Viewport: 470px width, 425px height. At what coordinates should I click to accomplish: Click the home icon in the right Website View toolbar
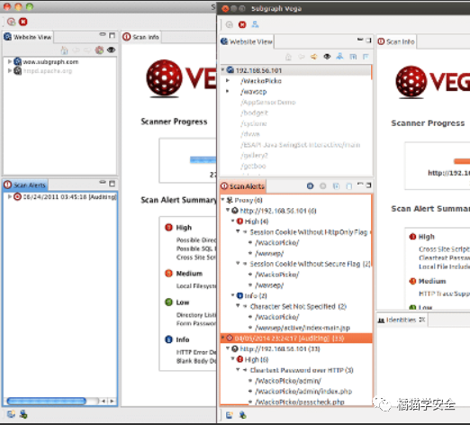[x=288, y=57]
